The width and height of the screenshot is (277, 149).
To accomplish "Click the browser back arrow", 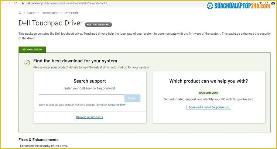I will (4, 3).
